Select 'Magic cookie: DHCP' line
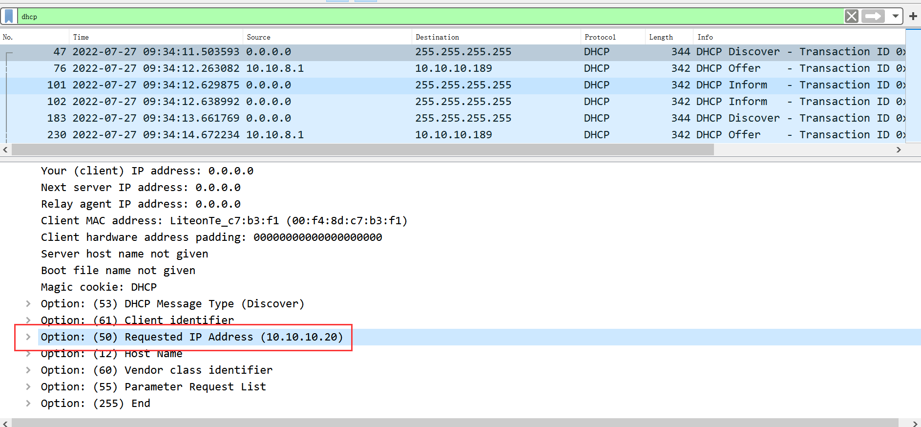 pos(99,287)
